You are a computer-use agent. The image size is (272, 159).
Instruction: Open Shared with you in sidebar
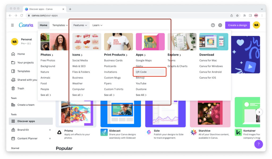[24, 80]
